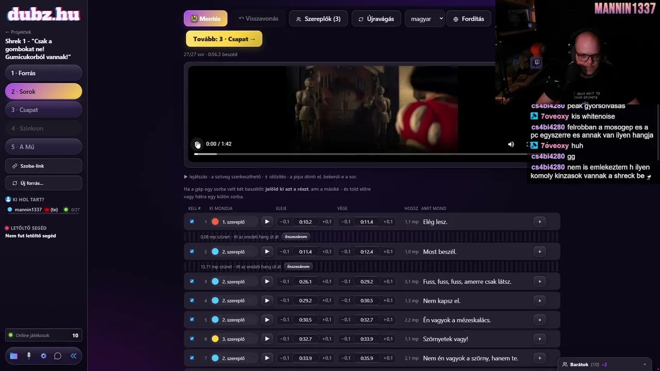Play line 1 'Elég lesz.' audio
Viewport: 660px width, 371px height.
pyautogui.click(x=267, y=222)
